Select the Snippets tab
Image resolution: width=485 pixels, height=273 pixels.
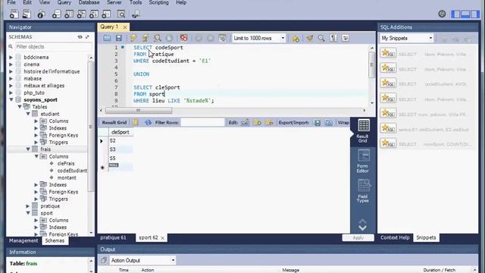click(x=426, y=237)
